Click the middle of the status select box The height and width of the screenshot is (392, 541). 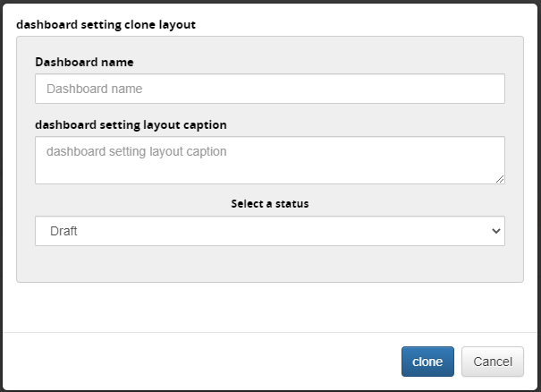(269, 231)
